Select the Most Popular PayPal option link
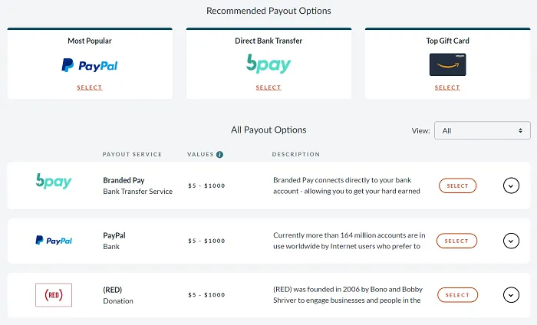The width and height of the screenshot is (537, 325). click(90, 87)
